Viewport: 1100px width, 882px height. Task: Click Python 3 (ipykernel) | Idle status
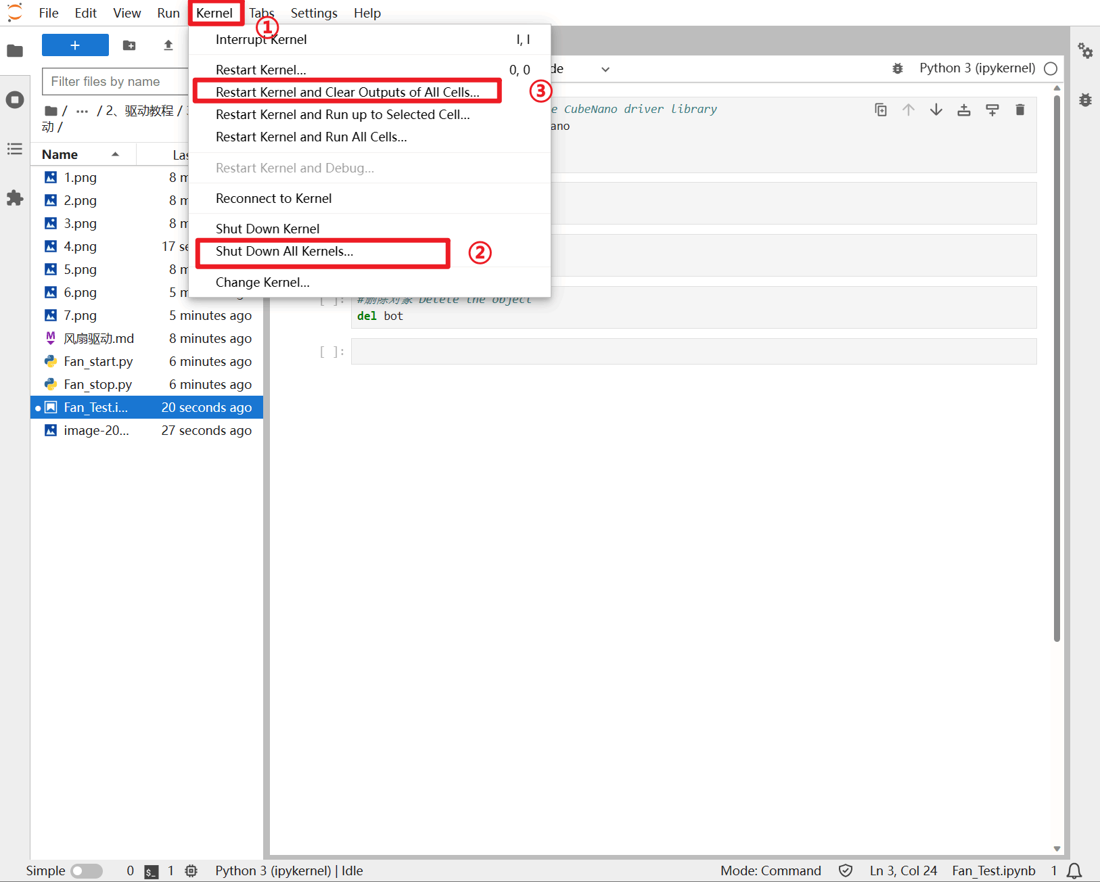289,871
